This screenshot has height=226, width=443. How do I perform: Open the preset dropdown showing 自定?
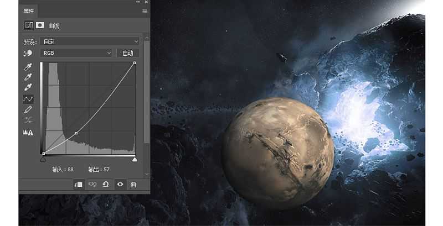[89, 41]
